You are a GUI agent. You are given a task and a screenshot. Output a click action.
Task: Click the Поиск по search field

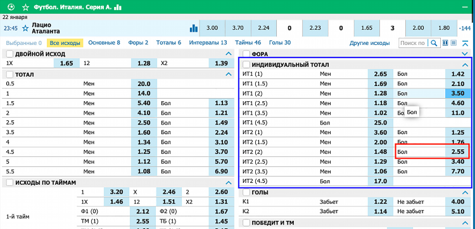click(x=413, y=43)
